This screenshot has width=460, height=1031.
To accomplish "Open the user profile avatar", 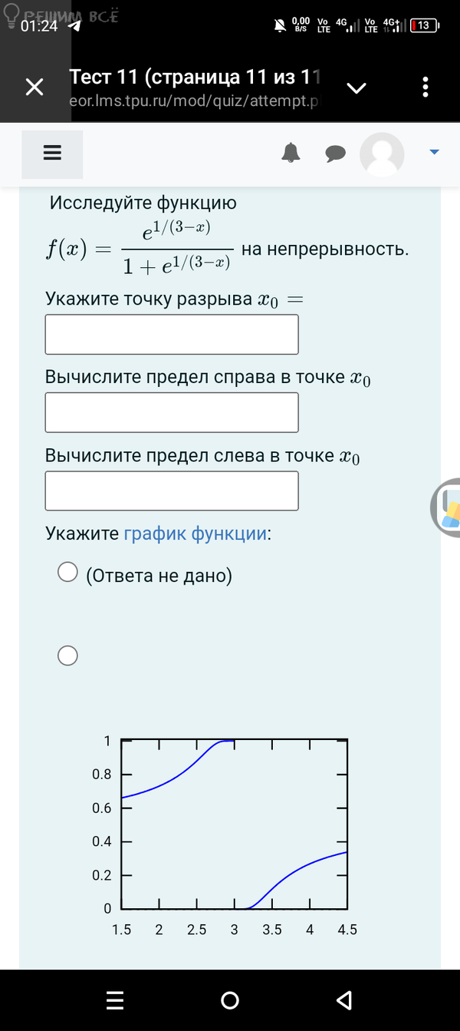I will (x=382, y=154).
